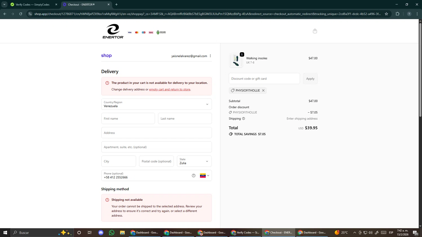Viewport: 422px width, 237px height.
Task: Open Discord from the taskbar
Action: [x=101, y=233]
